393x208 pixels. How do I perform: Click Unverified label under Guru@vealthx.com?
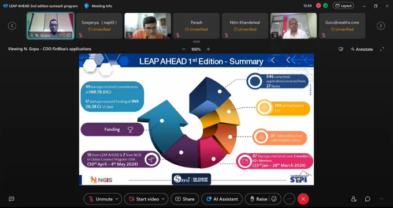click(x=342, y=29)
